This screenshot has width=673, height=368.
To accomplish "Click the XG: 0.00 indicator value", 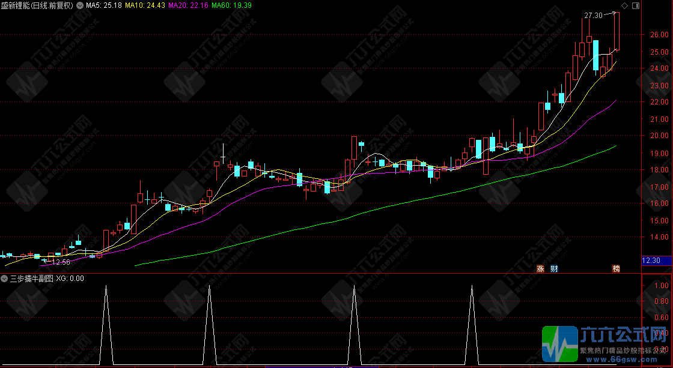I will click(70, 279).
